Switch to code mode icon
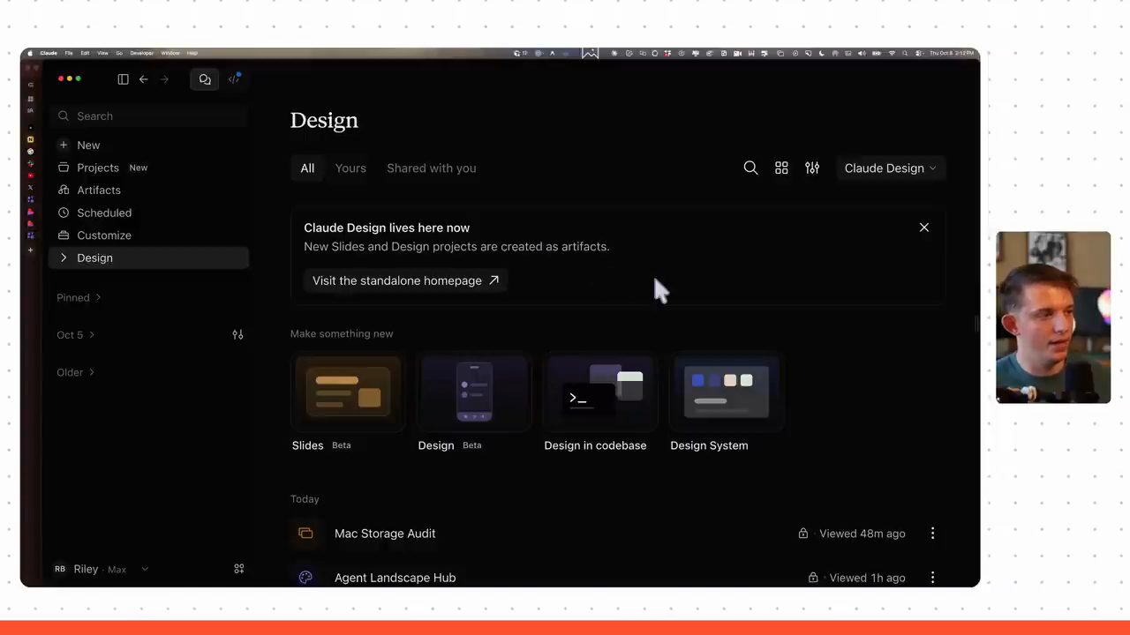1130x635 pixels. tap(234, 79)
